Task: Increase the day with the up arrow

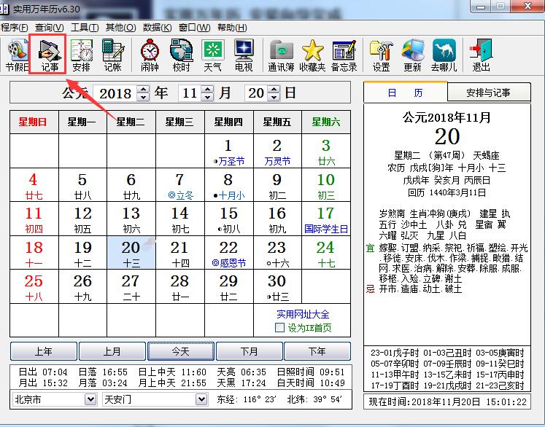Action: pos(274,89)
